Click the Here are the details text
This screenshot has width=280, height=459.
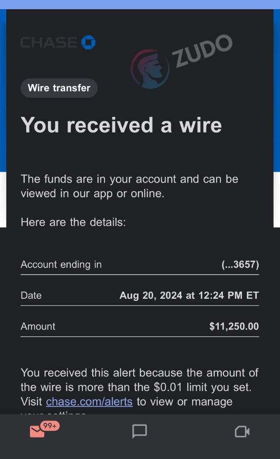pos(73,222)
